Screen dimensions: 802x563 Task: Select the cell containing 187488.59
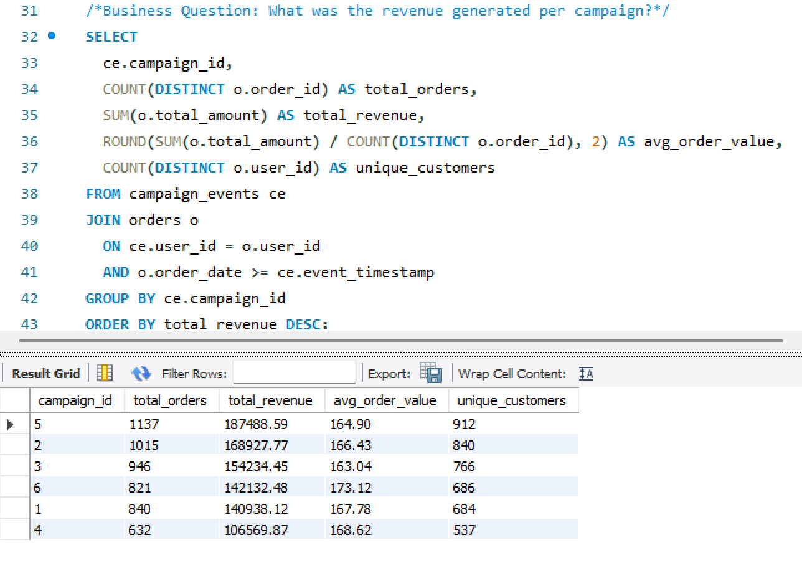point(258,424)
